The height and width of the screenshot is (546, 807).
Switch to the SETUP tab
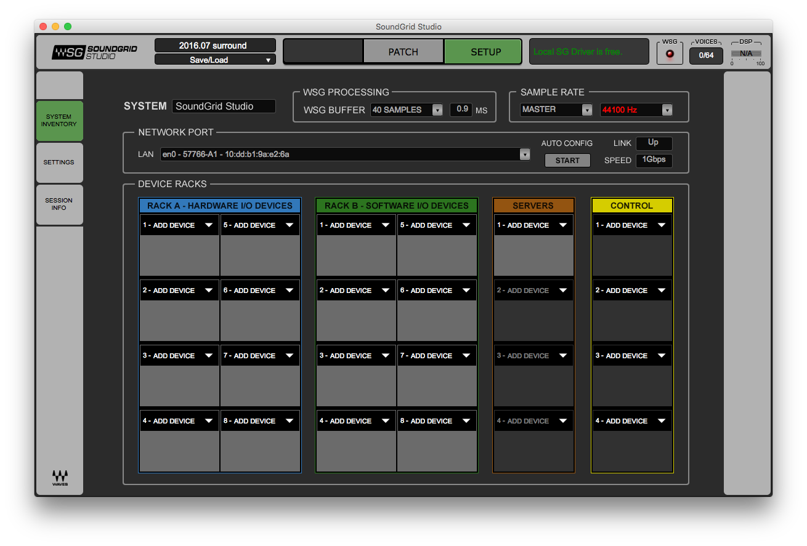point(483,52)
